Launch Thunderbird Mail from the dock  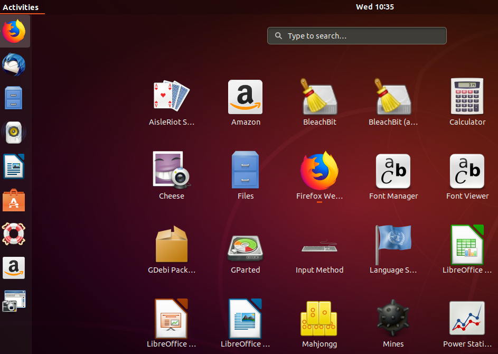(14, 64)
